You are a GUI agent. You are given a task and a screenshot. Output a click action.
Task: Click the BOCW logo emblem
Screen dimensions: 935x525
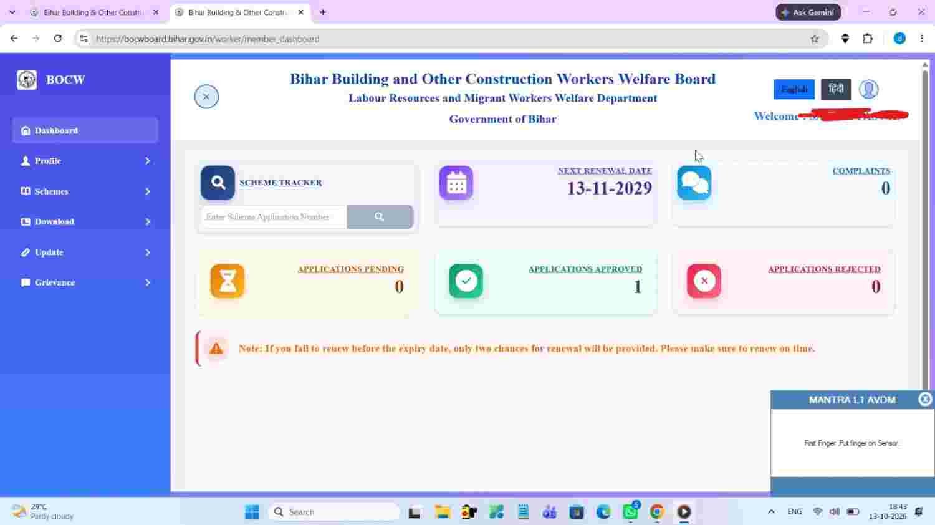pos(27,79)
